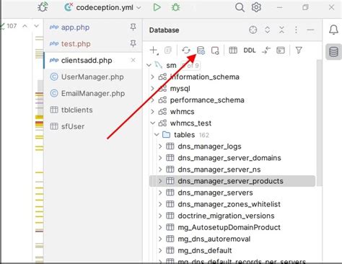Image resolution: width=342 pixels, height=264 pixels.
Task: Close the clientsadd.php tab
Action: pos(133,60)
